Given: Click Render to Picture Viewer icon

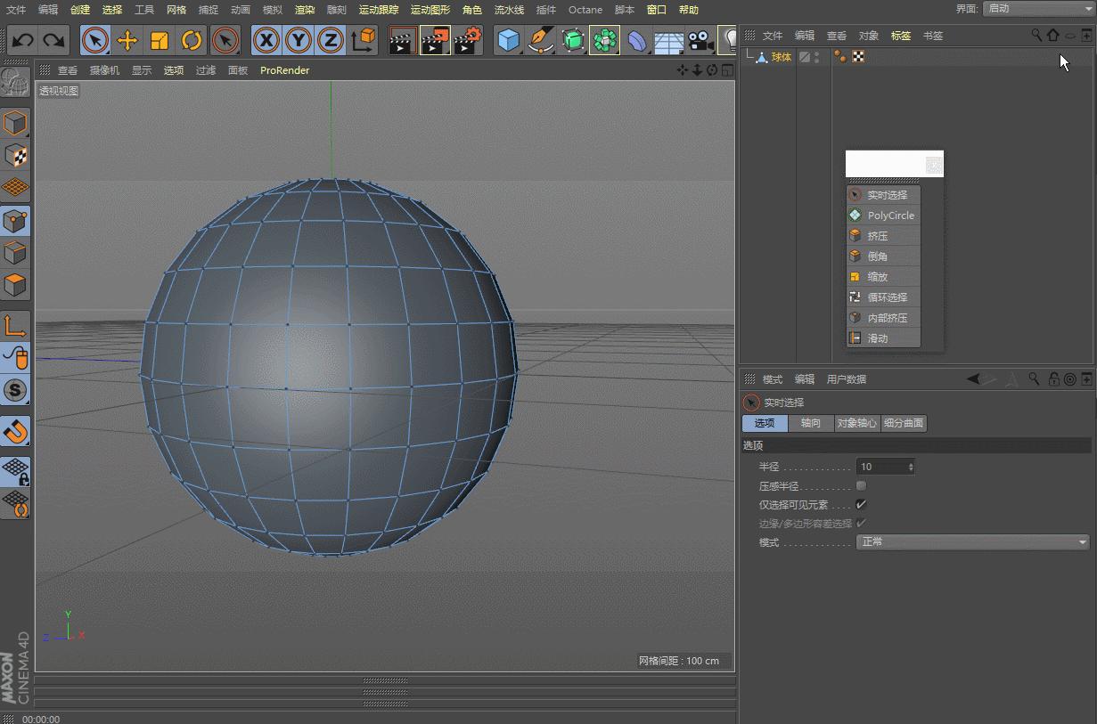Looking at the screenshot, I should (435, 40).
